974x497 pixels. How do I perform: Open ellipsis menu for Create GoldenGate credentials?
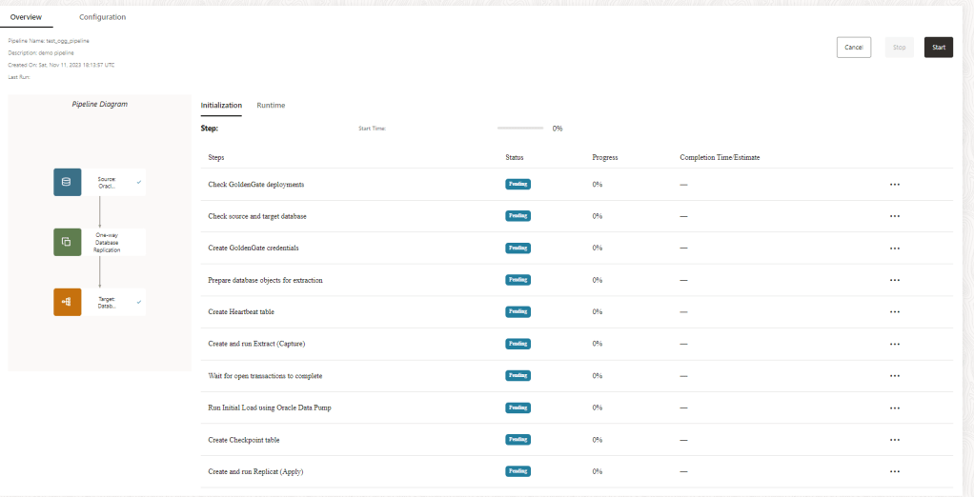[894, 248]
